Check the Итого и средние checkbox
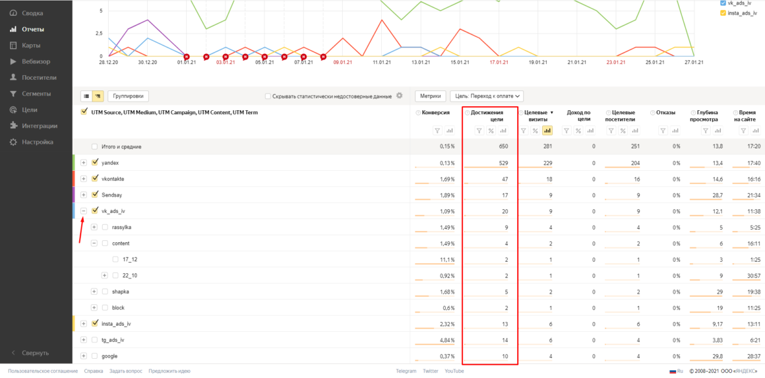Viewport: 765px width, 378px height. click(x=95, y=146)
